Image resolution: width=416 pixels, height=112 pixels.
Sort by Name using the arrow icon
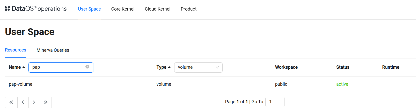pyautogui.click(x=24, y=67)
